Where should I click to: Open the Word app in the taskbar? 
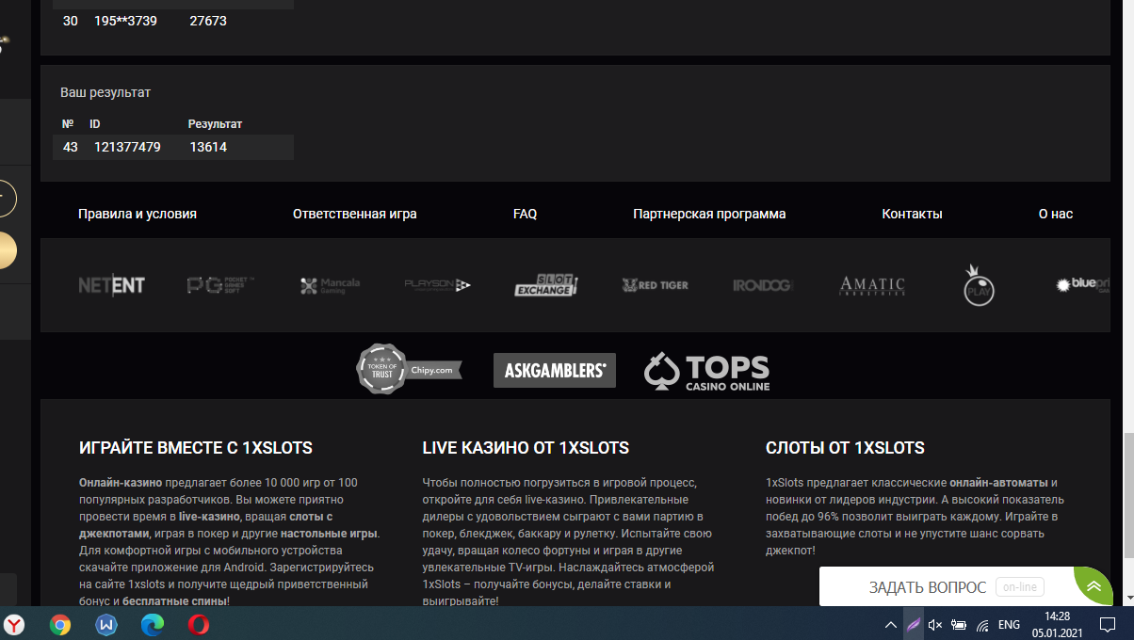coord(106,624)
